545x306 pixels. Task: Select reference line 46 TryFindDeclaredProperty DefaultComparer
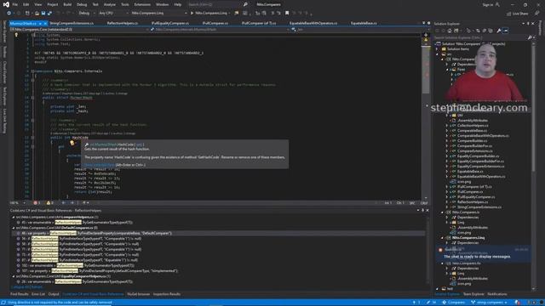point(219,233)
